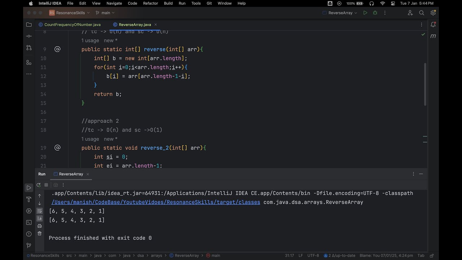
Task: Click the Tab indent setting in status bar
Action: click(421, 255)
